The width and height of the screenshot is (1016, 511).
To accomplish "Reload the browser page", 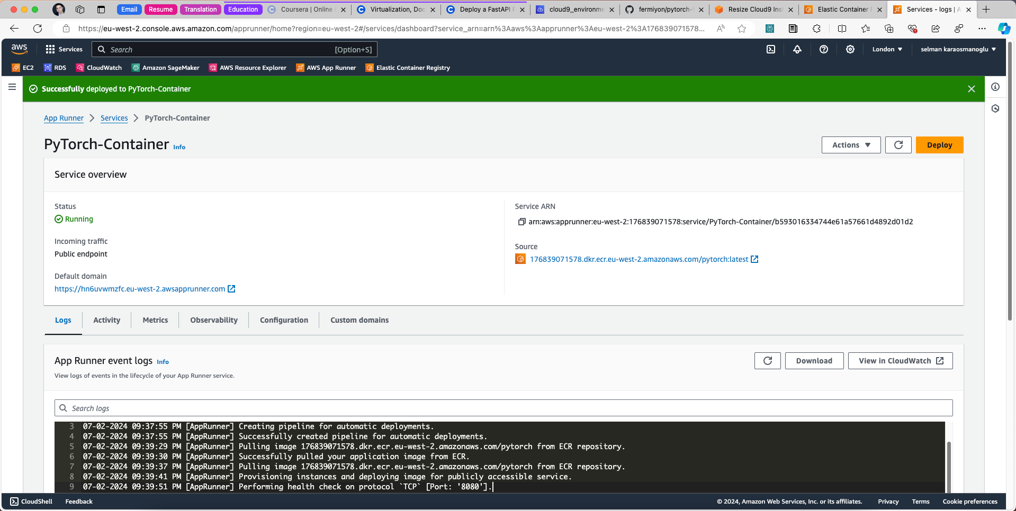I will point(38,29).
